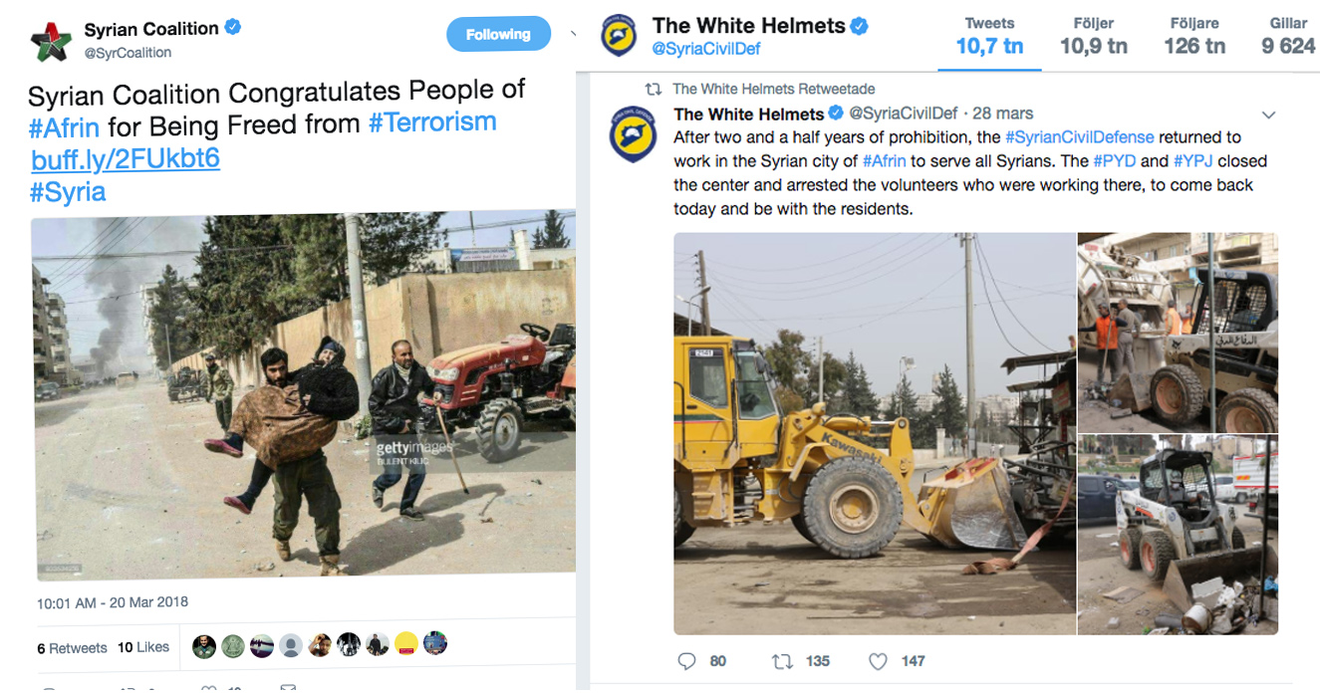
Task: Retweet the White Helmets Afrin tweet
Action: click(x=782, y=660)
